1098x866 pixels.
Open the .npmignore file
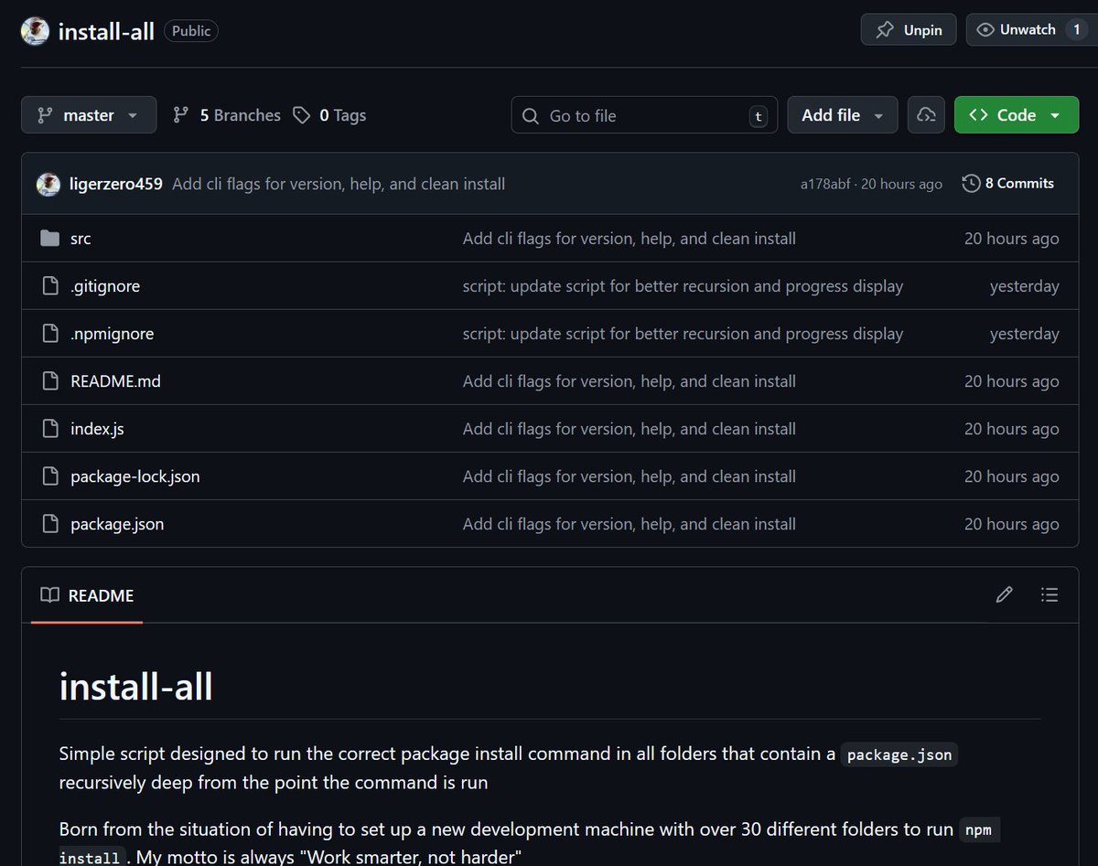point(112,334)
